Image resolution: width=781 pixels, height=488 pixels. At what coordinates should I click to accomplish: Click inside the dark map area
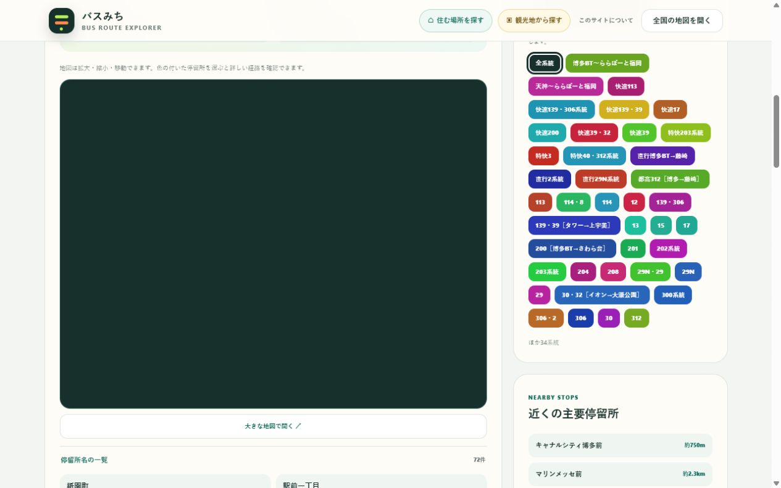pos(273,244)
